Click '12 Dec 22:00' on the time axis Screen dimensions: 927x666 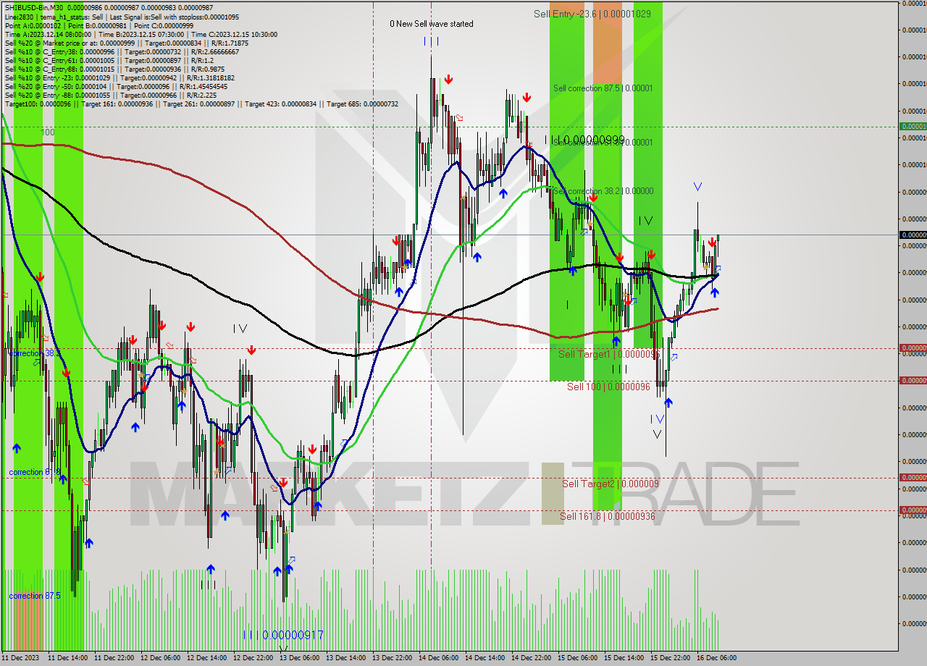(253, 658)
